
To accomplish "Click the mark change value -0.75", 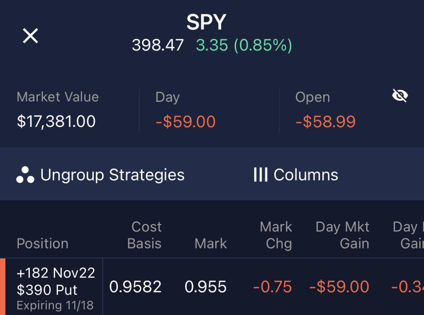I will point(272,287).
